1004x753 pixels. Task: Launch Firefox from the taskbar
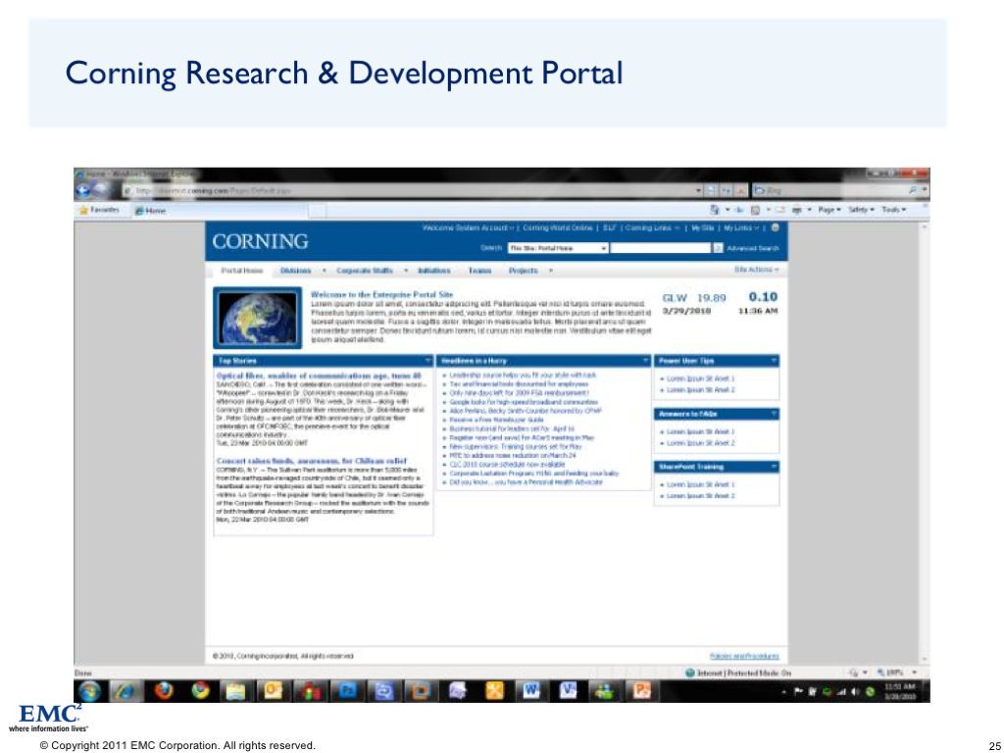click(165, 691)
